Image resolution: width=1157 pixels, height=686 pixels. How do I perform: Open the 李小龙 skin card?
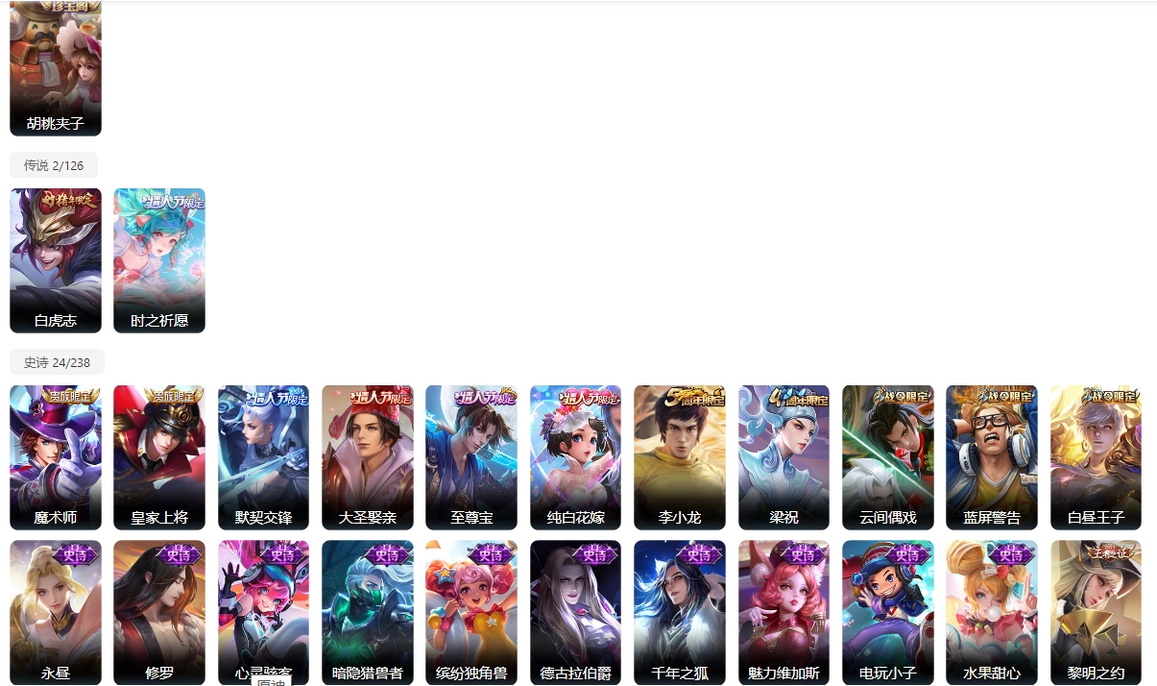(680, 457)
